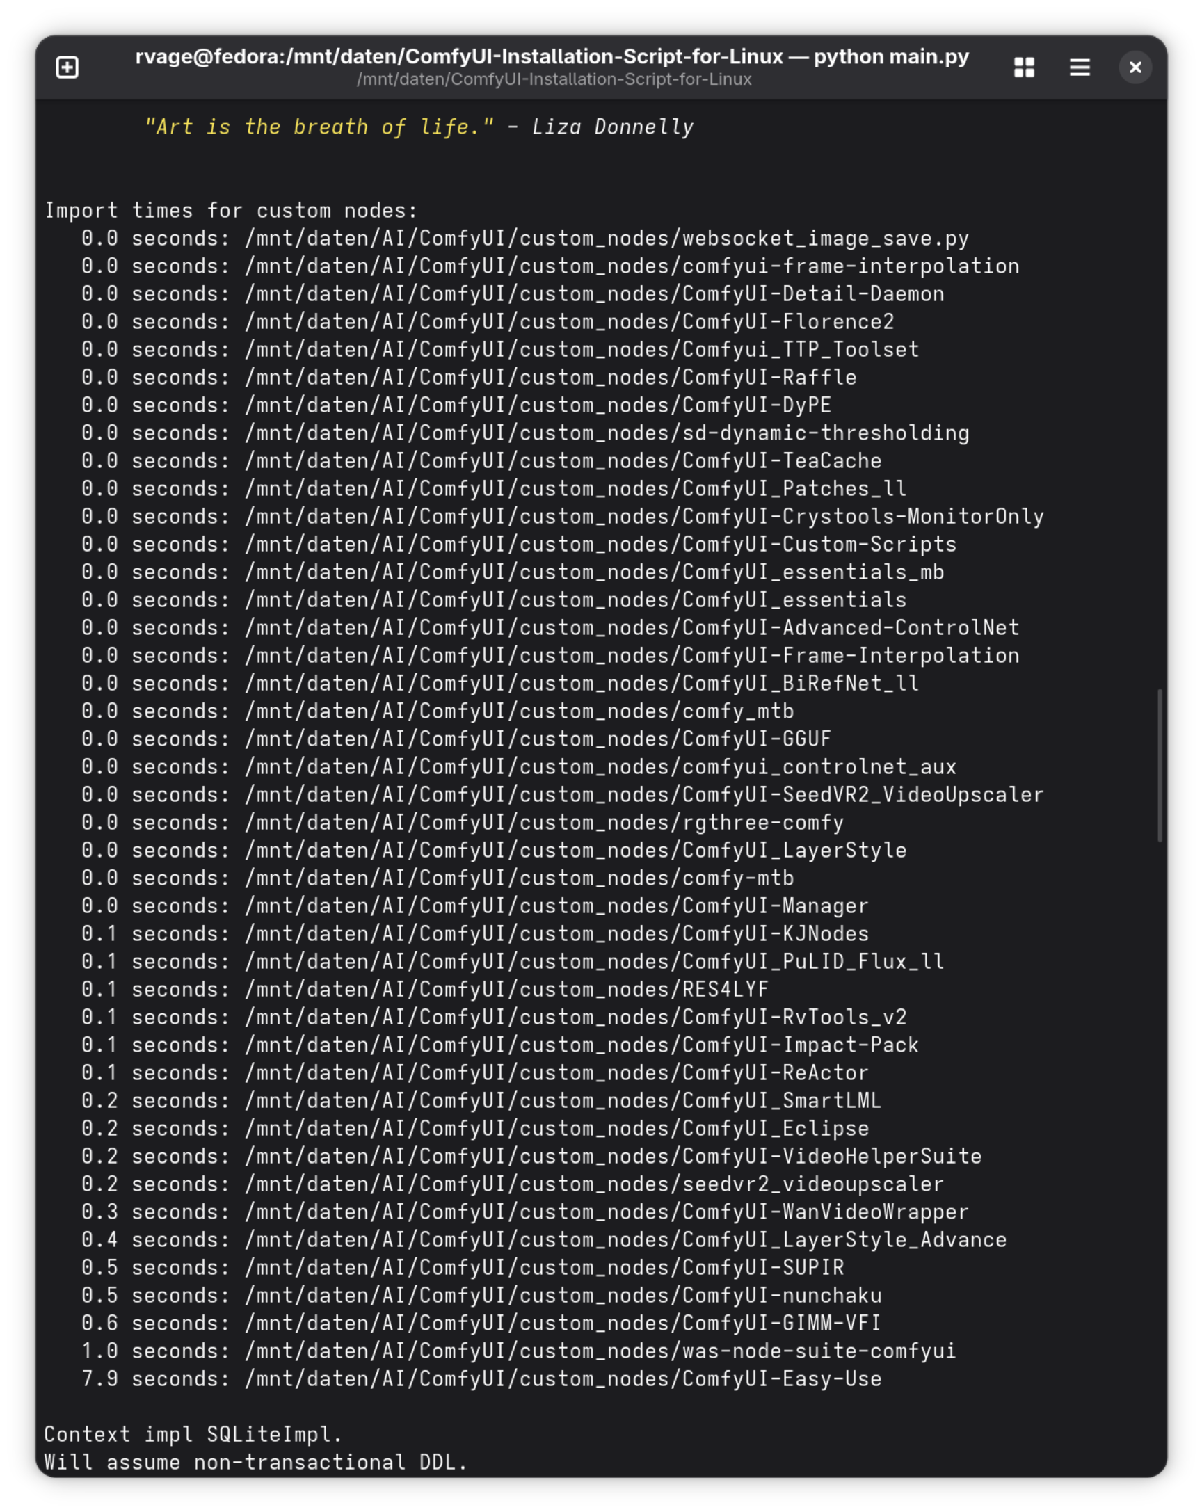Click the websocket_image_save.py path line

pos(524,239)
